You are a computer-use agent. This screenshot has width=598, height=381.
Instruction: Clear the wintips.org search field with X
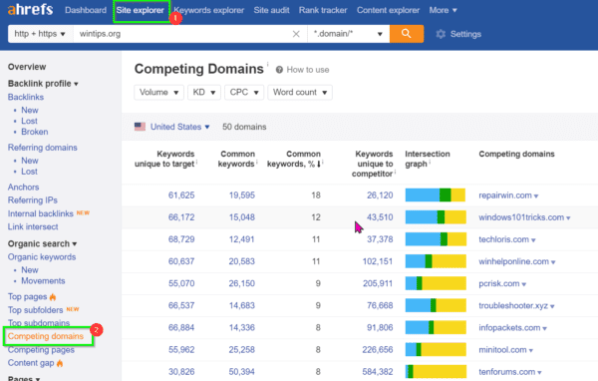(x=296, y=34)
